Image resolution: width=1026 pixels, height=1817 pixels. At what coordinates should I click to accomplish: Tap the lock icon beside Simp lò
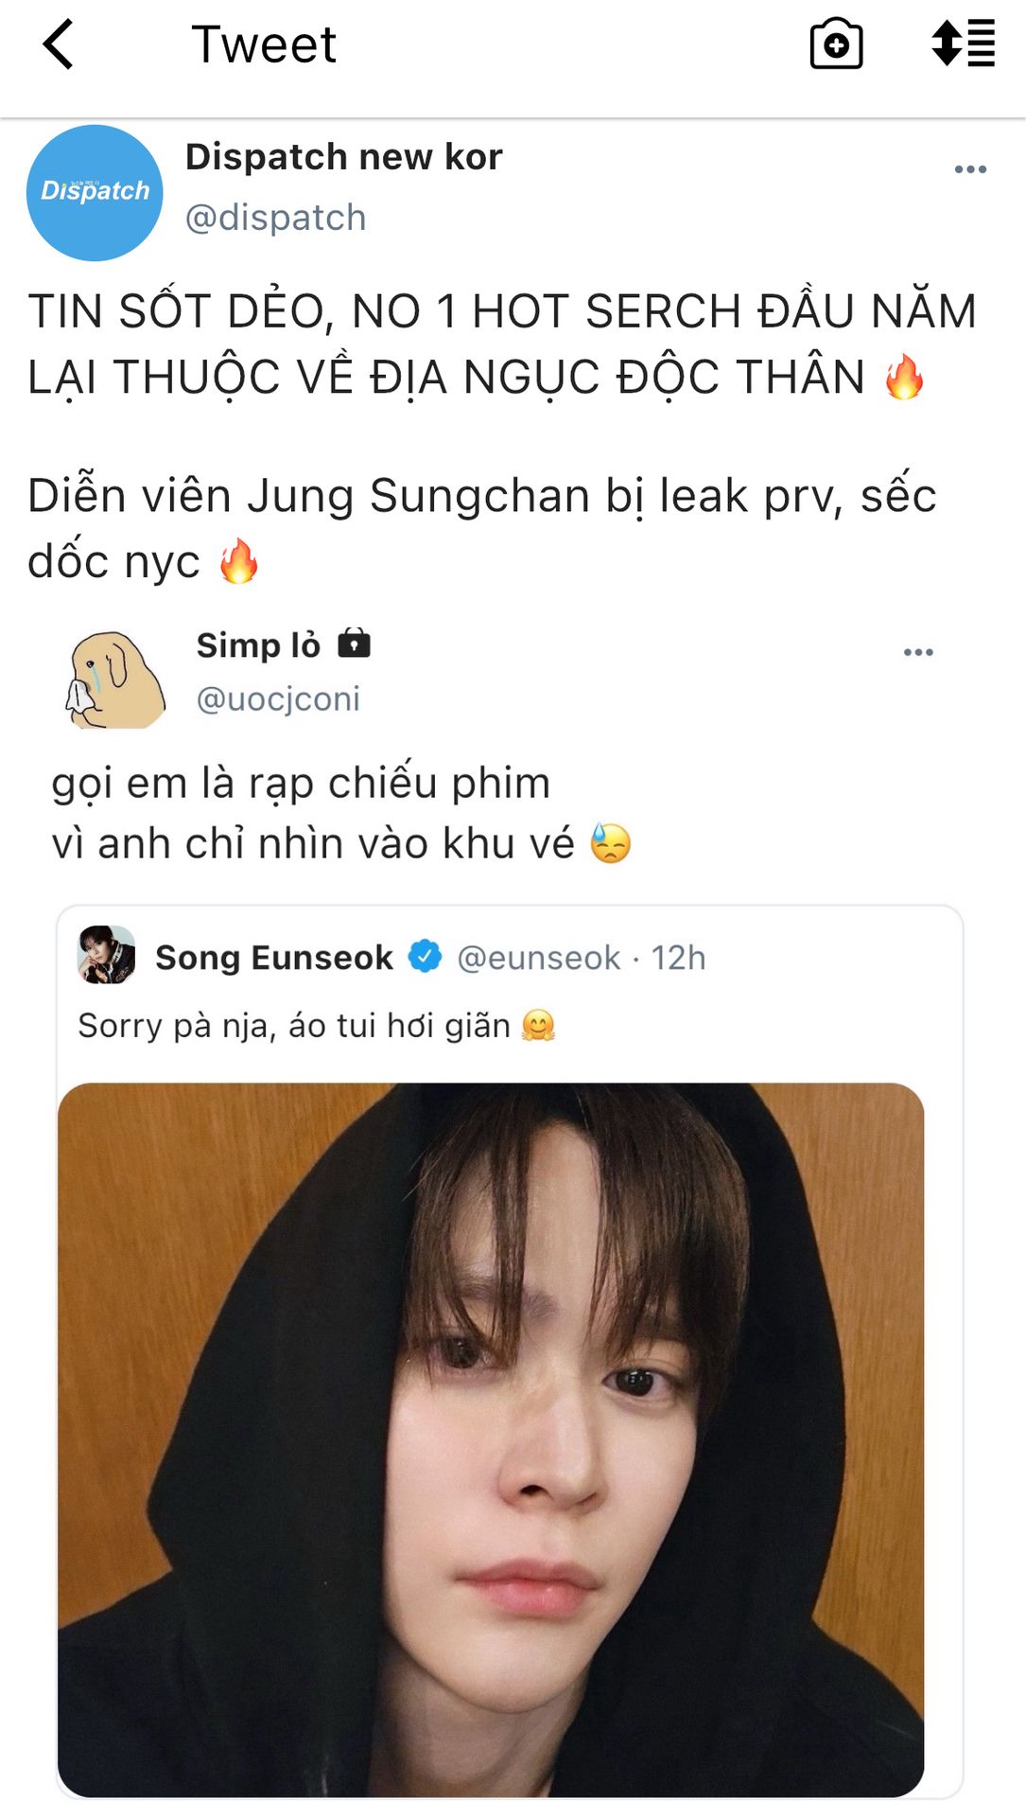(x=355, y=644)
